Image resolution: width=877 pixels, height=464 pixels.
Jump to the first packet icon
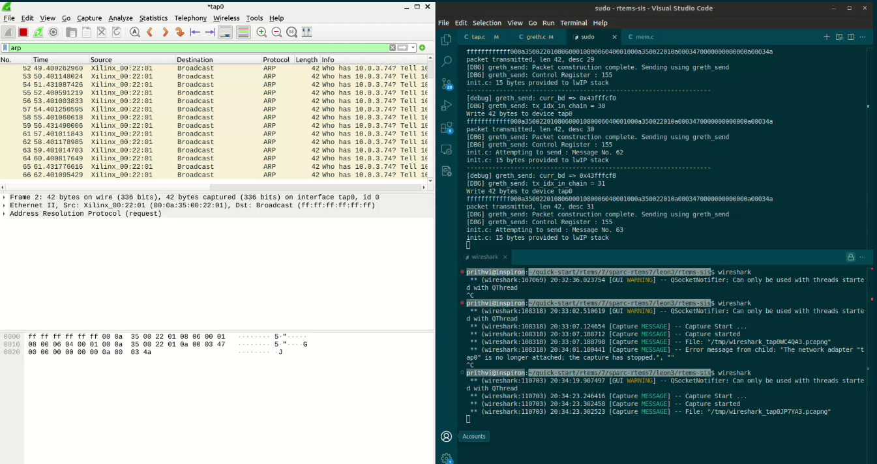coord(194,32)
